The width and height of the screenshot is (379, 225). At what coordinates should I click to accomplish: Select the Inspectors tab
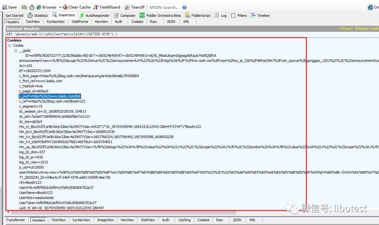(x=64, y=15)
